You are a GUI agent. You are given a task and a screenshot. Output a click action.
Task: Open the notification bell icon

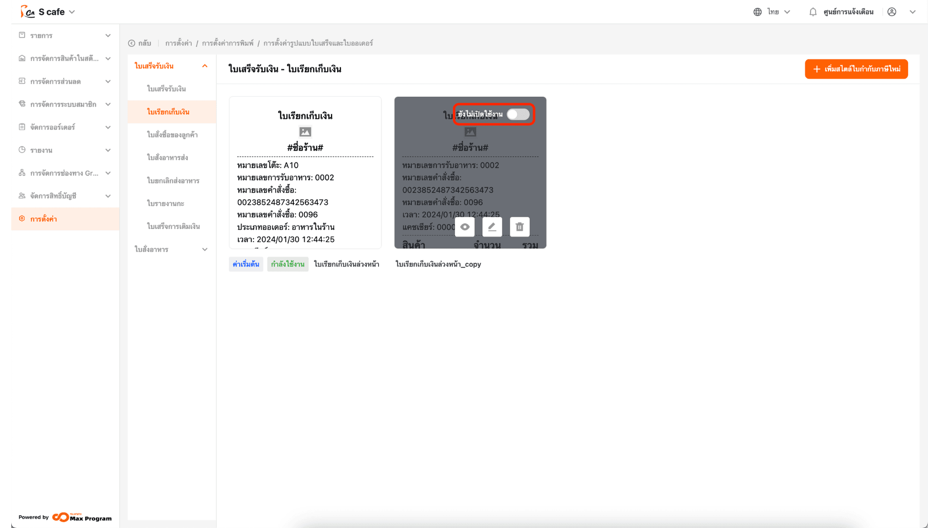813,12
